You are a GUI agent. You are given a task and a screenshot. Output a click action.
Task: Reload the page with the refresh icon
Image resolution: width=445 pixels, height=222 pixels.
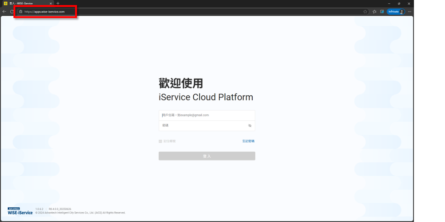(x=12, y=12)
